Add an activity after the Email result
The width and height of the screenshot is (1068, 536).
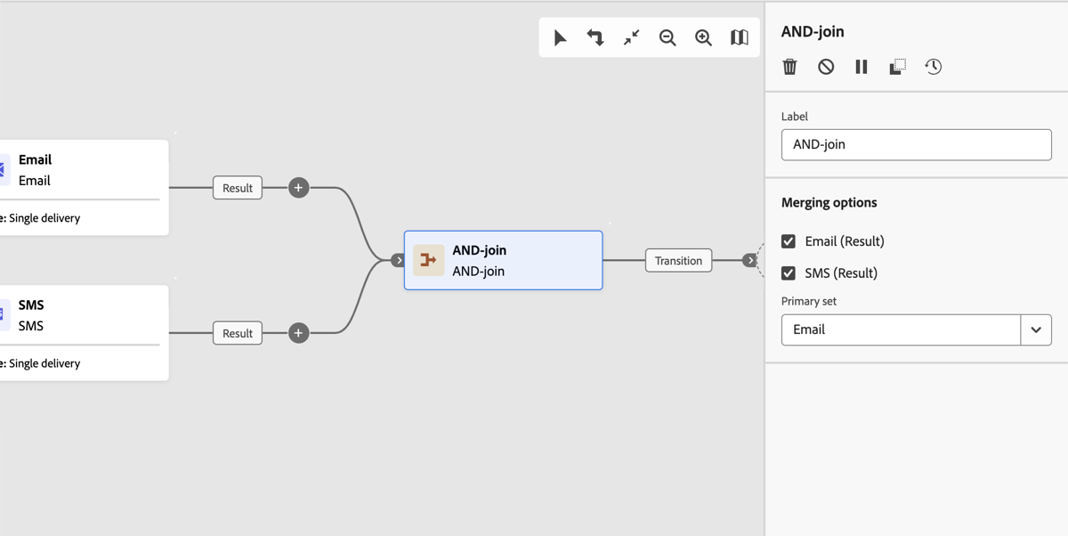[298, 188]
